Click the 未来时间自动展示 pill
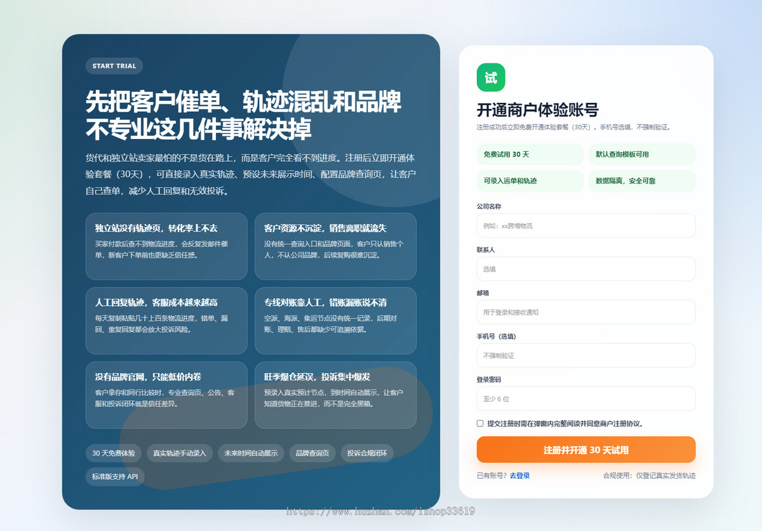This screenshot has height=531, width=762. pyautogui.click(x=251, y=453)
